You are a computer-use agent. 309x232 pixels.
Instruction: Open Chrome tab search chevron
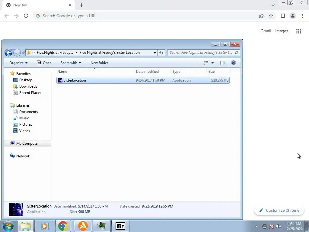[x=273, y=5]
